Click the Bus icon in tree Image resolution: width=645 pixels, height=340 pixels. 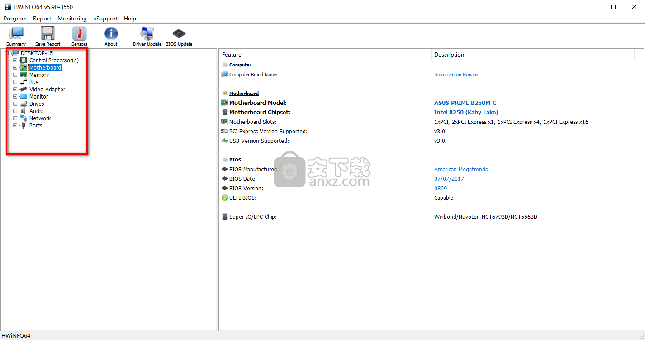(x=24, y=82)
